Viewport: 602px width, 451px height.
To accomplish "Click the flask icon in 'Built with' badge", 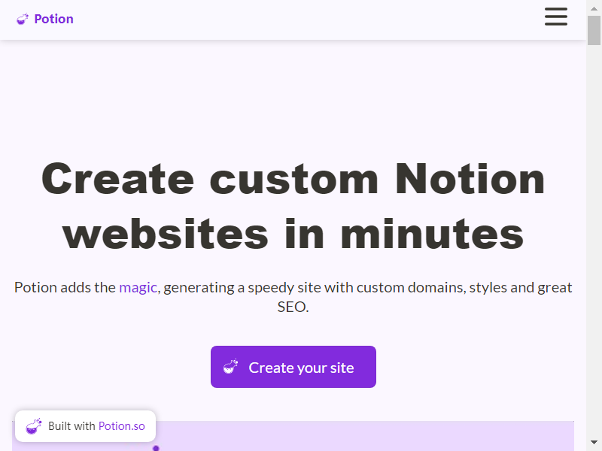I will 34,426.
